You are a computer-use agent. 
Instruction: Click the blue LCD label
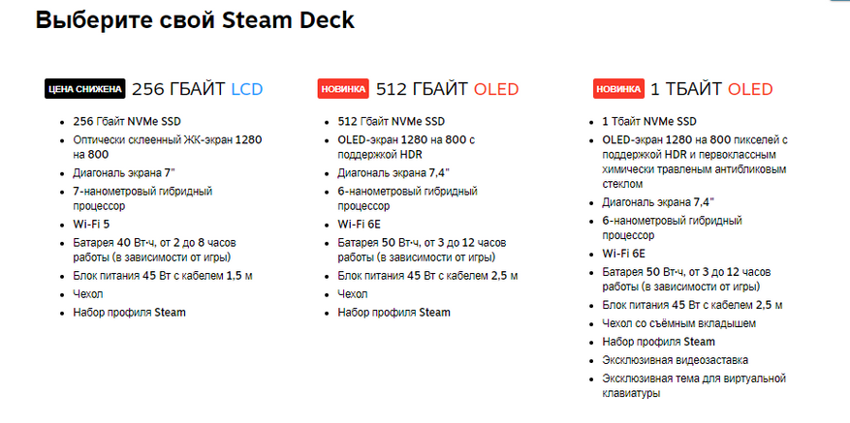click(x=246, y=90)
